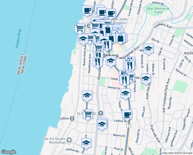The width and height of the screenshot is (193, 155).
Task: Select the rightmost shopping bag marker
Action: (x=121, y=38)
